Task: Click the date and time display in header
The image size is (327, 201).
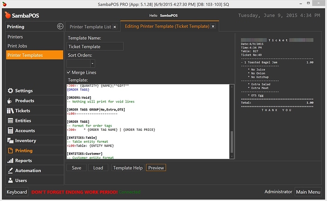Action: pos(279,16)
